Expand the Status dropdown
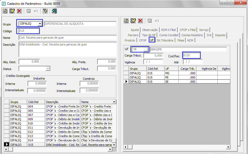The image size is (248, 154). [x=48, y=69]
